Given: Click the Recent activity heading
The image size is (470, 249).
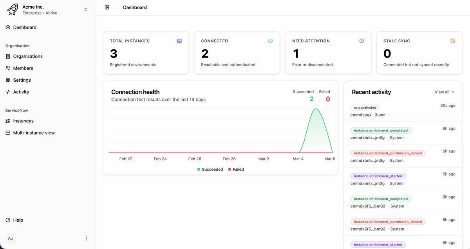Looking at the screenshot, I should (x=371, y=92).
